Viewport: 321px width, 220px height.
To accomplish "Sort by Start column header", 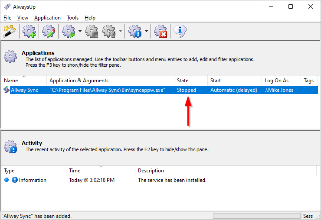I will pos(235,81).
